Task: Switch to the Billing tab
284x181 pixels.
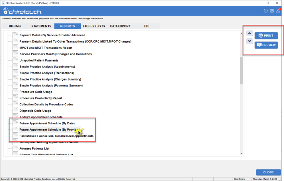Action: pyautogui.click(x=15, y=26)
